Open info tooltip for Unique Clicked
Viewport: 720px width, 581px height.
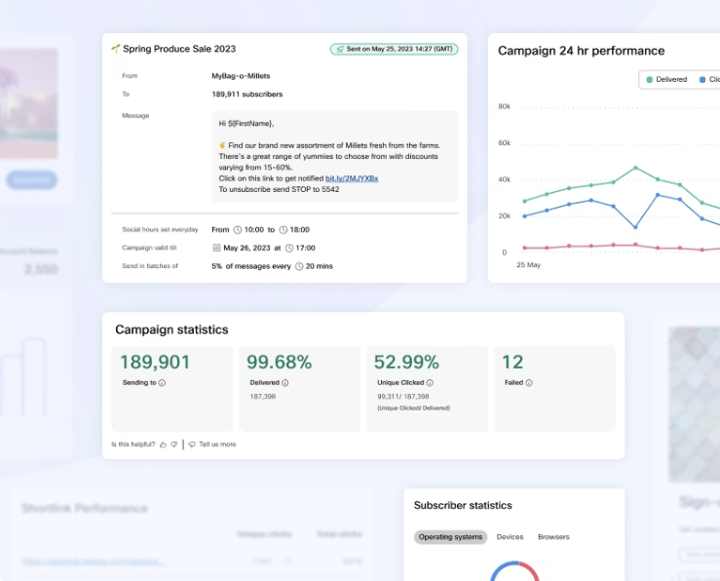pyautogui.click(x=430, y=383)
